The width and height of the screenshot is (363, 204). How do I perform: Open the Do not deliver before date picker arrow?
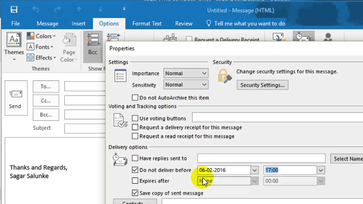(255, 170)
